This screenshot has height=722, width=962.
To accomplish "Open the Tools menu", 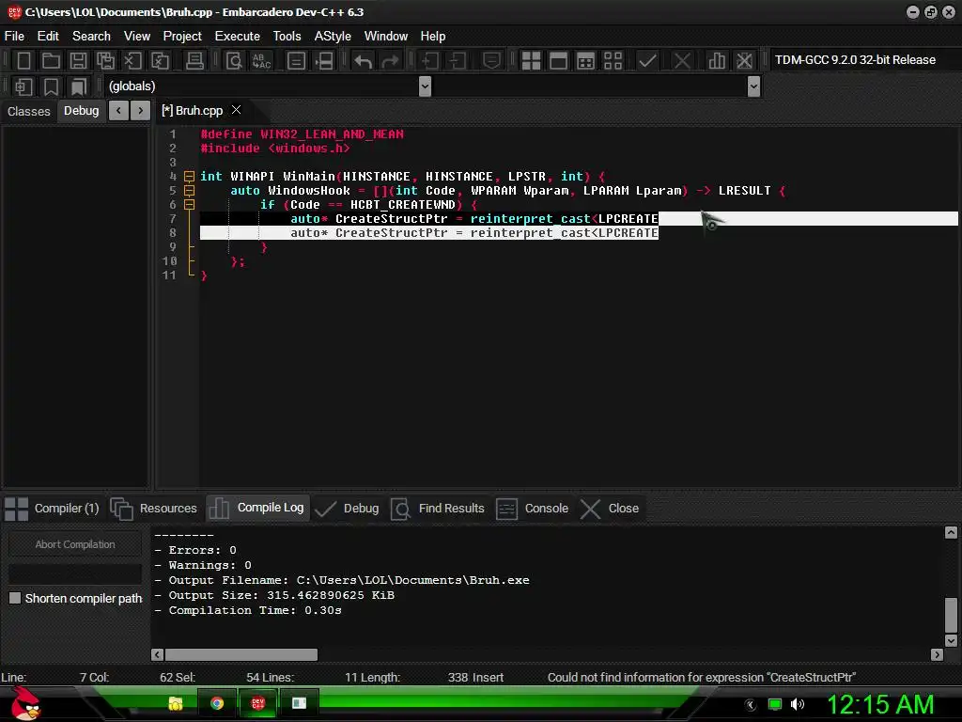I will [x=287, y=37].
